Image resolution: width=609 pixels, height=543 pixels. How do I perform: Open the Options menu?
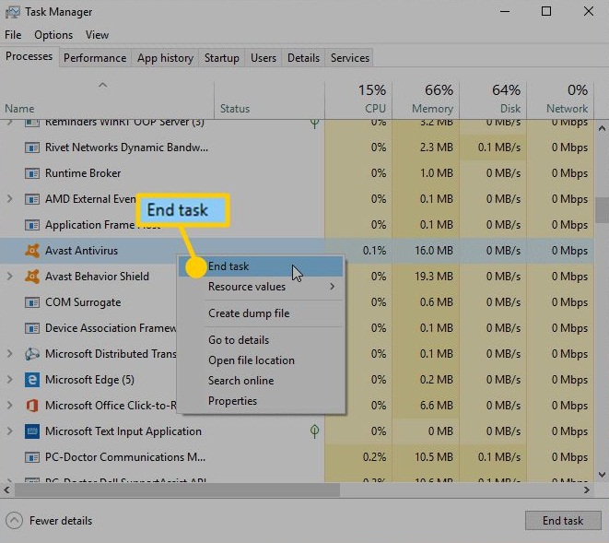[x=53, y=35]
